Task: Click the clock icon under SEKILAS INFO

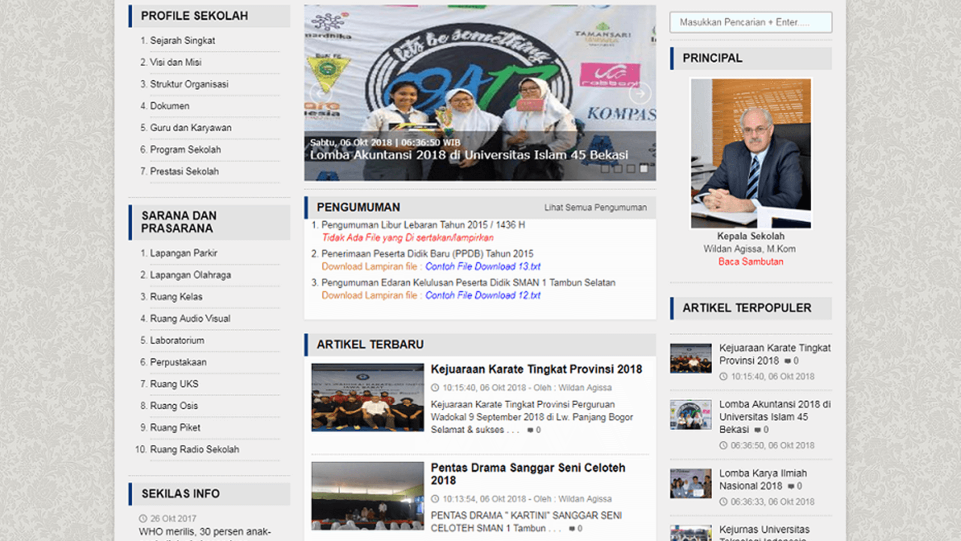Action: [x=142, y=518]
